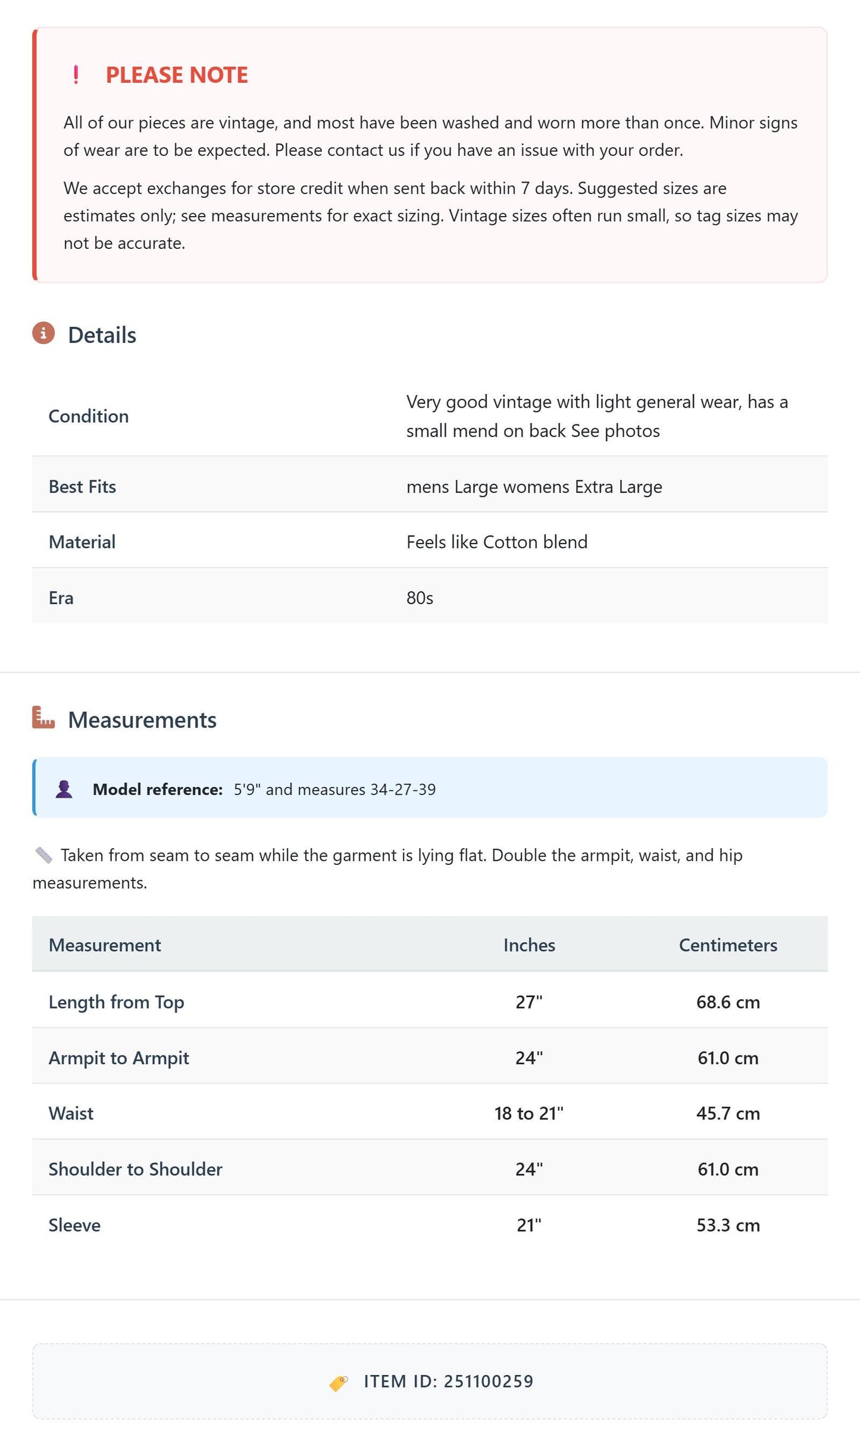Click the Inches column header
The image size is (860, 1447).
(529, 945)
